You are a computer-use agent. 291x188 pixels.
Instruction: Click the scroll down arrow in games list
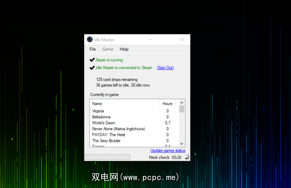coord(182,144)
